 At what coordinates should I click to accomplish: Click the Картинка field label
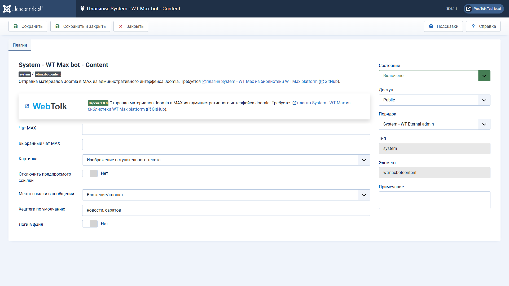28,159
